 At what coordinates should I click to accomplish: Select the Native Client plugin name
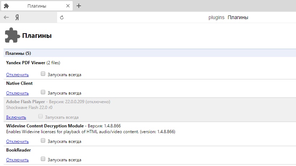point(20,83)
